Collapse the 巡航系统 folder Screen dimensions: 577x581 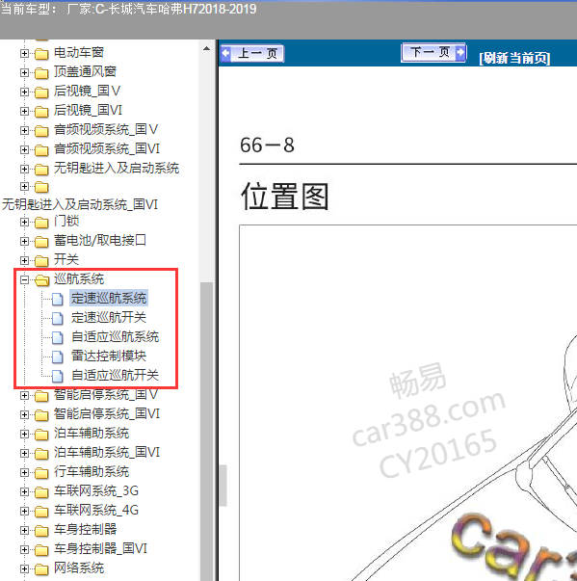pos(24,279)
